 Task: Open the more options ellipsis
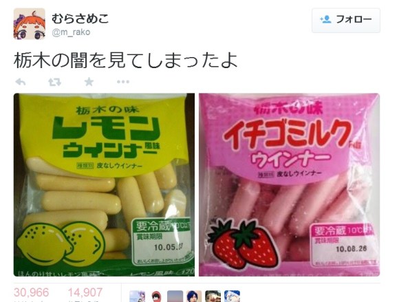(123, 82)
